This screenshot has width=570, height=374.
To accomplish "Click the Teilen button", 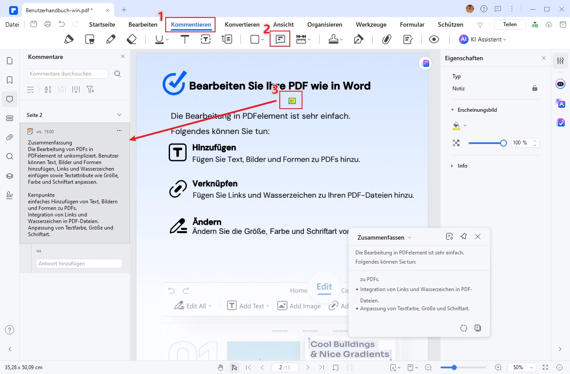I will (x=510, y=24).
